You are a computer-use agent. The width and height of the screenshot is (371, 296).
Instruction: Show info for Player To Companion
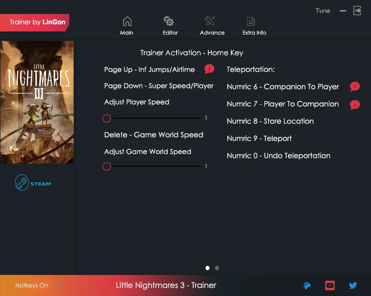355,104
